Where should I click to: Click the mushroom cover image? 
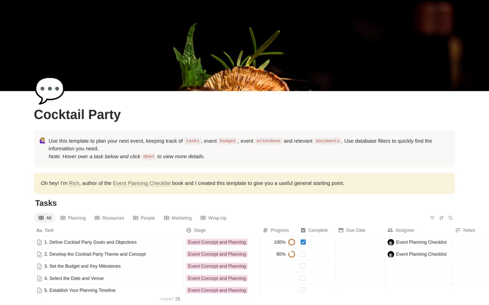(244, 46)
